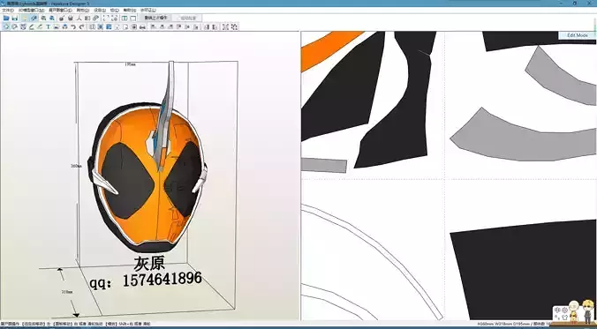Screen dimensions: 597x329
Task: Click the Open file folder icon
Action: pyautogui.click(x=6, y=18)
